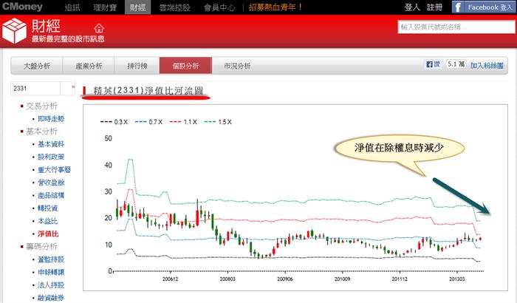Screen dimensions: 517x303
Task: Click the Facebook 登入 button
Action: (483, 7)
